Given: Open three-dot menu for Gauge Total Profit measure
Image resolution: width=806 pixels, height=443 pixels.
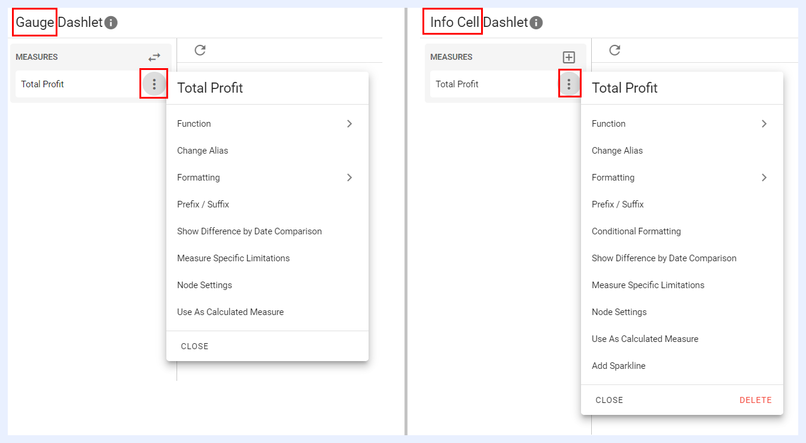Looking at the screenshot, I should pos(154,84).
